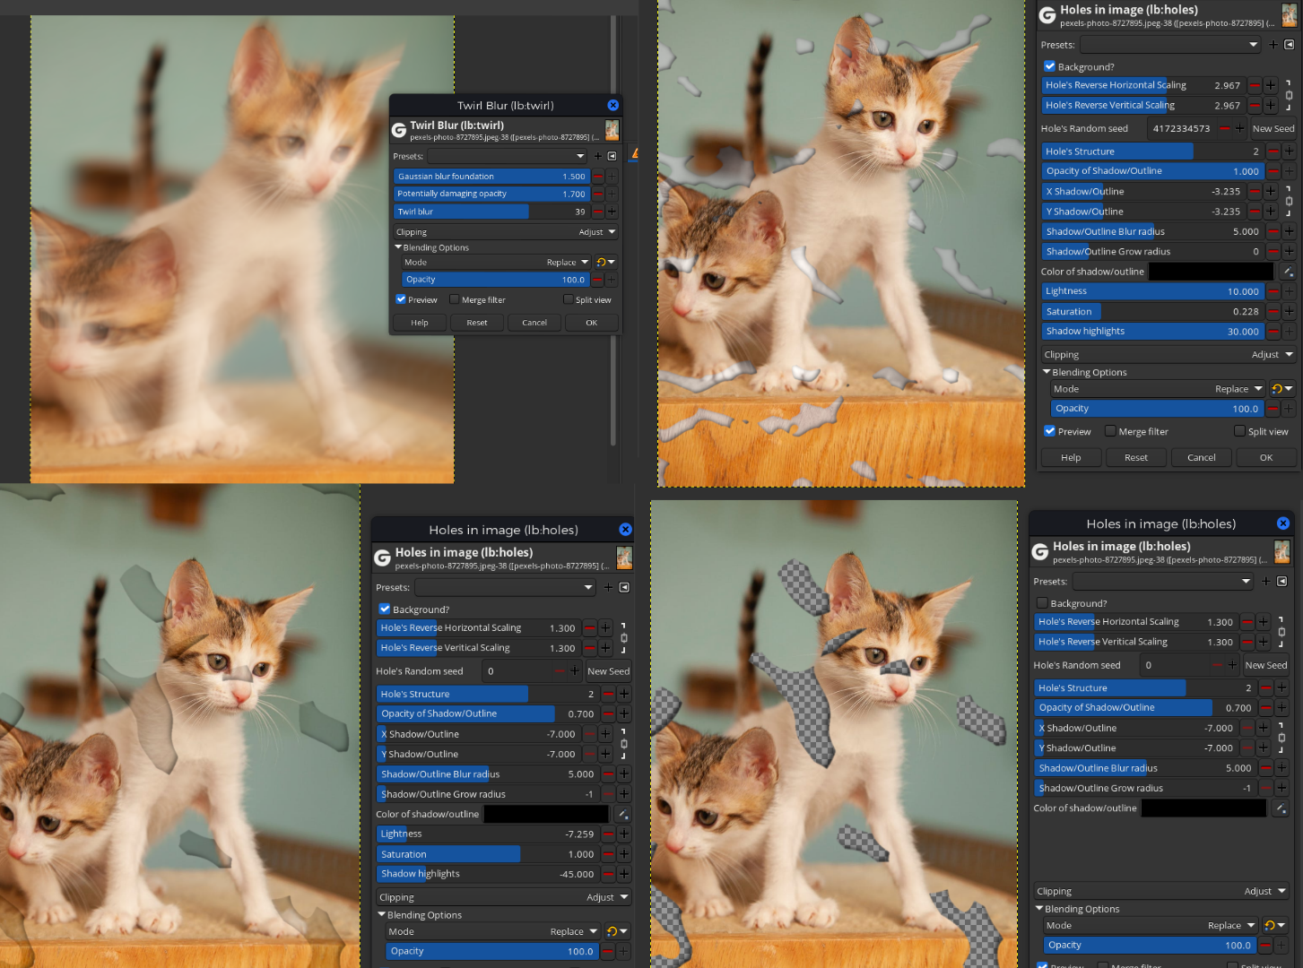1303x968 pixels.
Task: Enable Merge filter in seed 4172334573 Holes dialog
Action: coord(1110,431)
